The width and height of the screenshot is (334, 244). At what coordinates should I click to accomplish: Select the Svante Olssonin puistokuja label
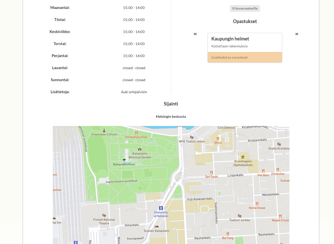pos(121,181)
